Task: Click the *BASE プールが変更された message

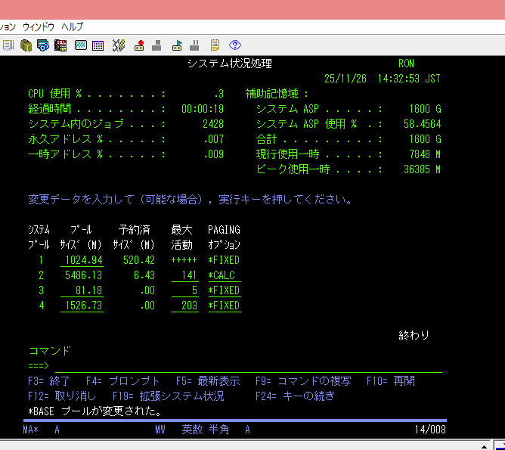Action: coord(94,411)
